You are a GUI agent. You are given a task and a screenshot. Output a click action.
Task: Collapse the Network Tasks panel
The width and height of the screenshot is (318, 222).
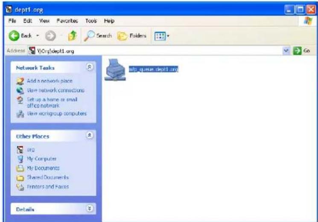pyautogui.click(x=90, y=67)
